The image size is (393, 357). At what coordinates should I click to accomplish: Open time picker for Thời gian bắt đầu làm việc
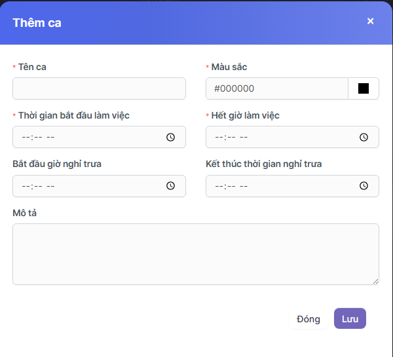point(170,138)
